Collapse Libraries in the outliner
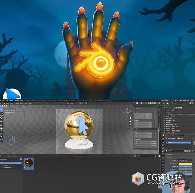 point(165,112)
